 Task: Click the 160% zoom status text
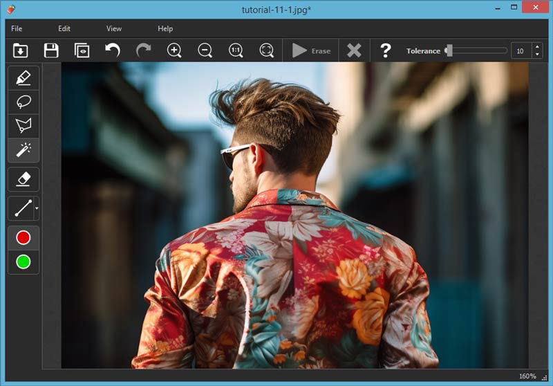527,376
